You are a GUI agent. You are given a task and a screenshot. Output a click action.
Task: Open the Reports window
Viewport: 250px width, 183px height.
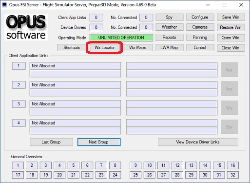tap(169, 38)
